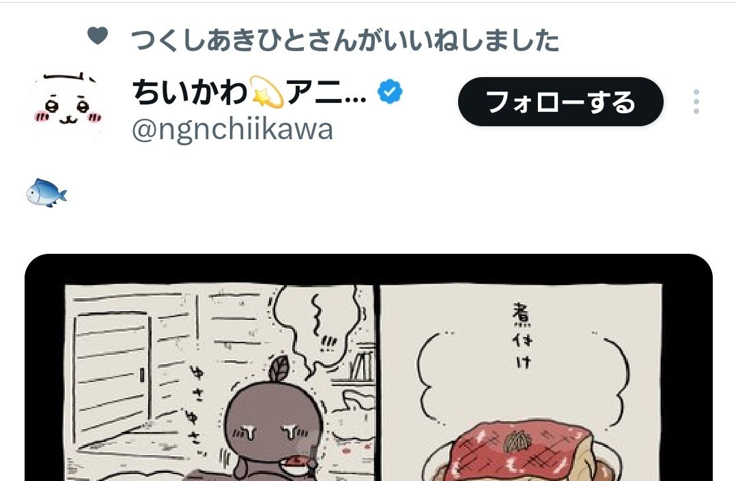
Task: Open left comic panel with dark character
Action: (x=219, y=383)
